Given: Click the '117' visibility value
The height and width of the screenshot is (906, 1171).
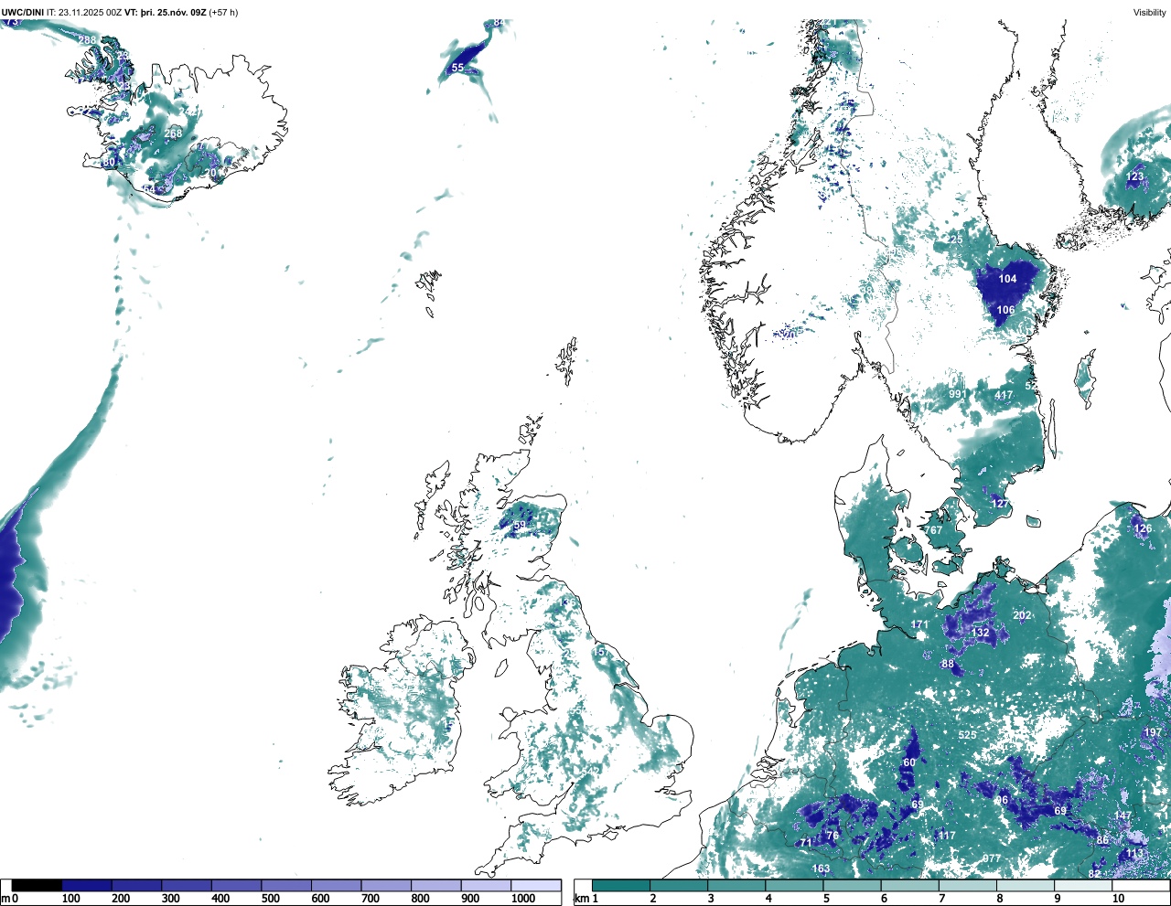Looking at the screenshot, I should pos(946,836).
